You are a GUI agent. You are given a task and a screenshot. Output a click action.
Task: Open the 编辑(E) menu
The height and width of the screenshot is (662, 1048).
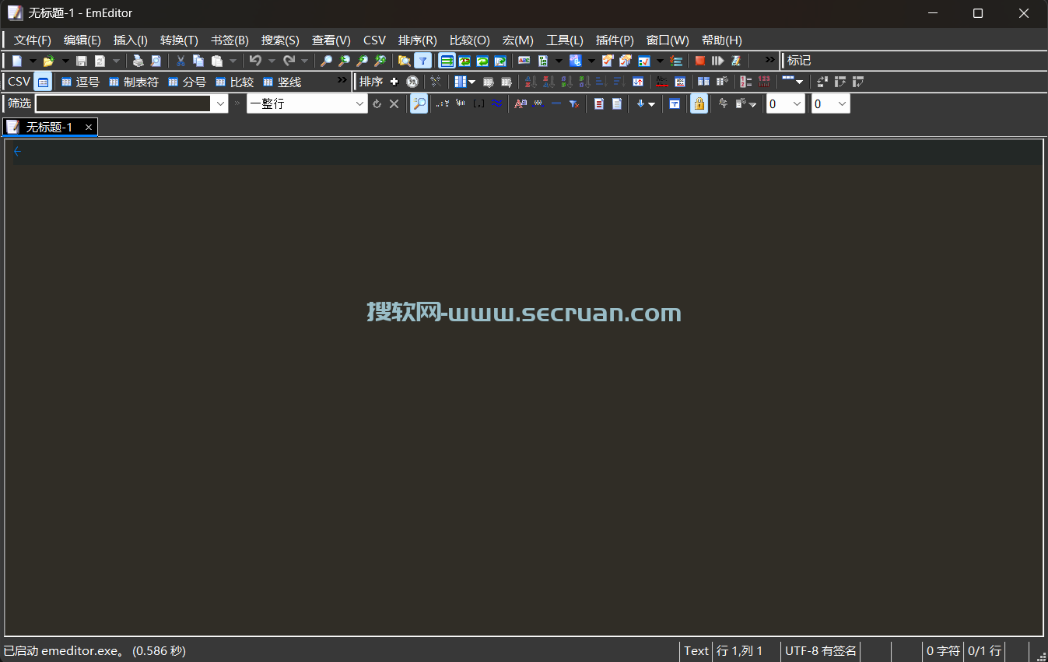tap(82, 40)
